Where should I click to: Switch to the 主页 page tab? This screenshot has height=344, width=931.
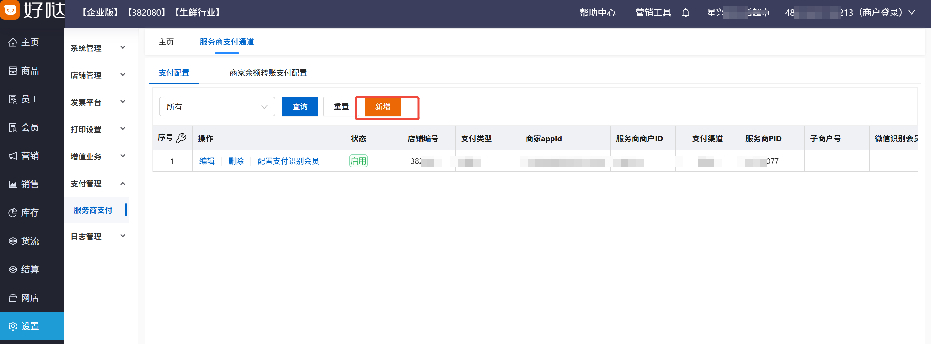[x=166, y=42]
